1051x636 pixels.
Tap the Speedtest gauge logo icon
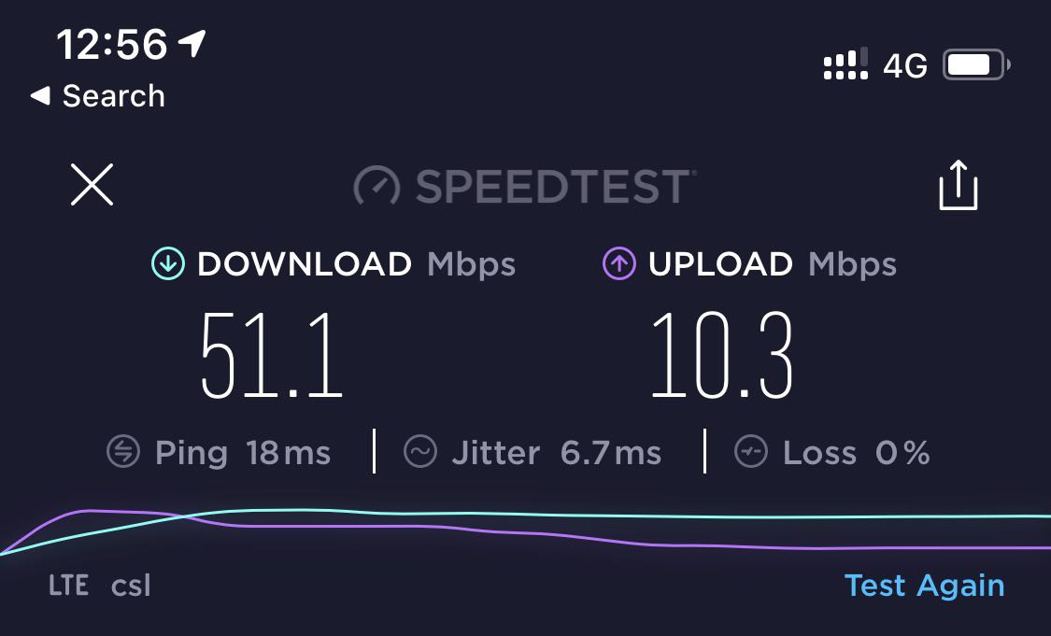pyautogui.click(x=376, y=185)
